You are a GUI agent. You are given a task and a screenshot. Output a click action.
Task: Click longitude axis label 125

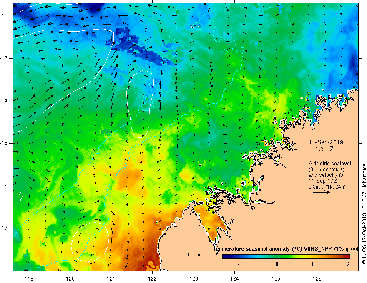(276, 278)
